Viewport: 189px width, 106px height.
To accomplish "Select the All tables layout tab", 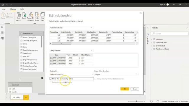I will click(17, 97).
